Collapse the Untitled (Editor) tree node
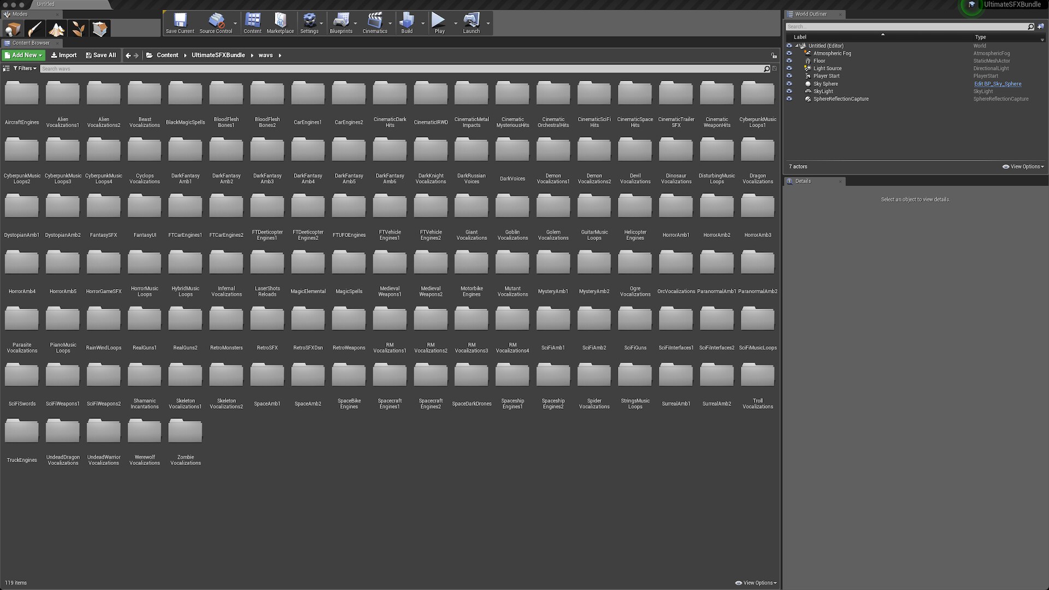1049x590 pixels. pos(797,46)
